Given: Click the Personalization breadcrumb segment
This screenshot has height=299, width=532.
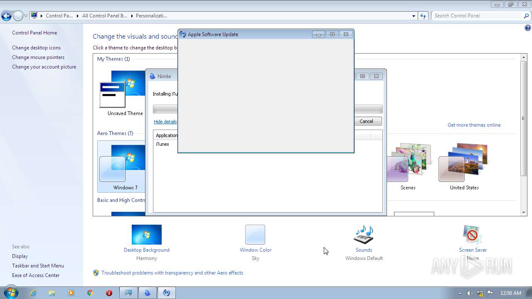Looking at the screenshot, I should (x=151, y=16).
